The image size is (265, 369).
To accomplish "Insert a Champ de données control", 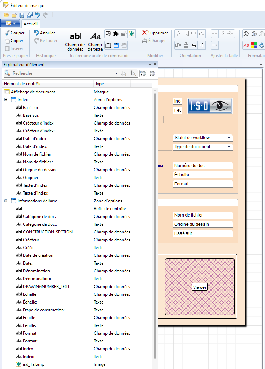I will (x=75, y=42).
